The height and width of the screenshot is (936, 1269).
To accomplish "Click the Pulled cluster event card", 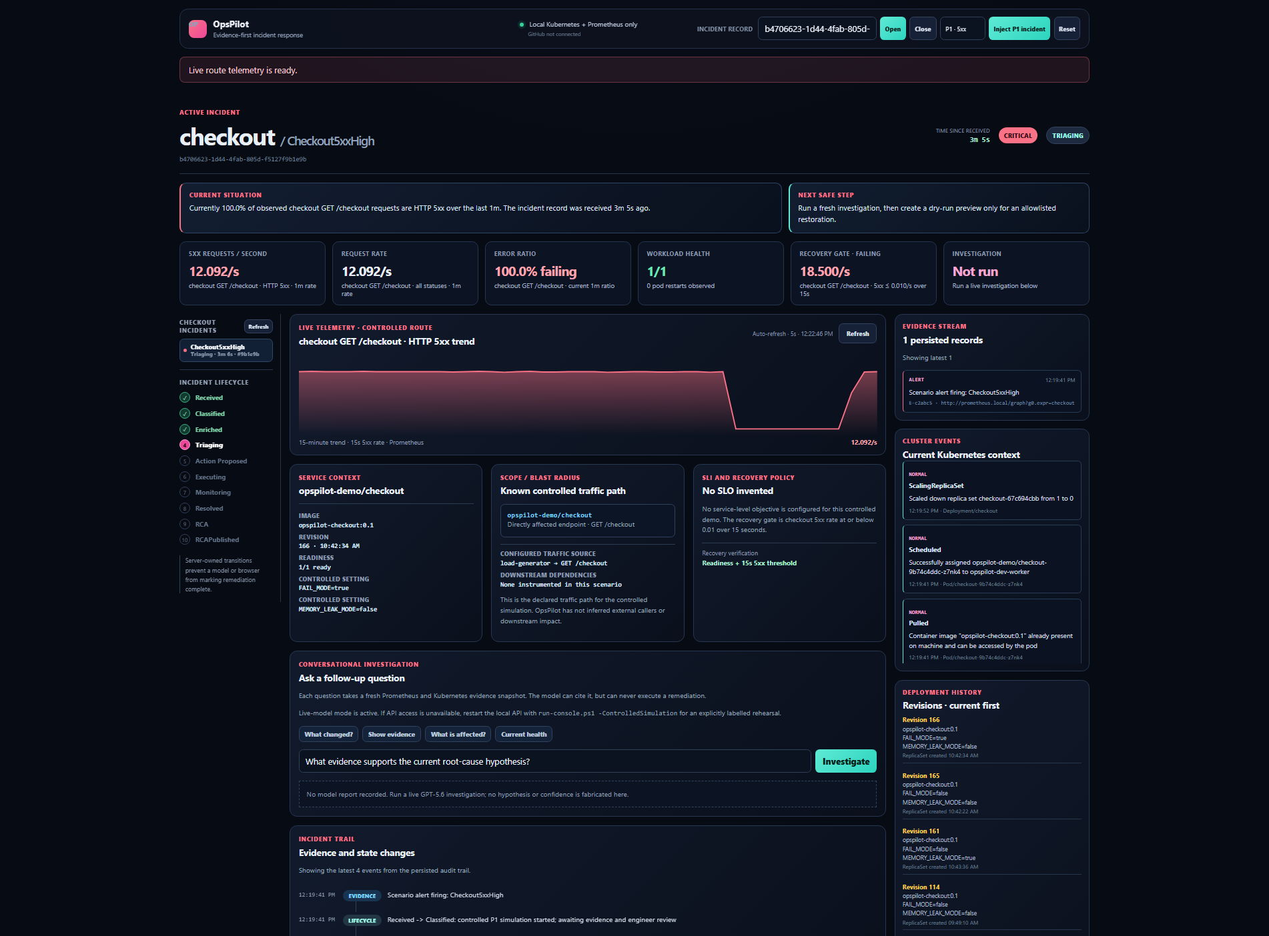I will [991, 631].
